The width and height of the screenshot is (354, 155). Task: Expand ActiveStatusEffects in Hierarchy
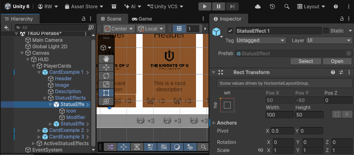click(34, 143)
